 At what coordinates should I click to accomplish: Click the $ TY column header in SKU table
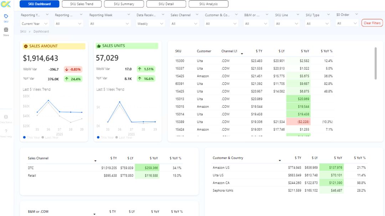[259, 51]
